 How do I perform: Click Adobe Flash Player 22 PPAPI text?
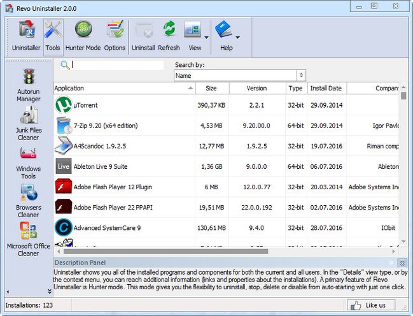tap(113, 208)
